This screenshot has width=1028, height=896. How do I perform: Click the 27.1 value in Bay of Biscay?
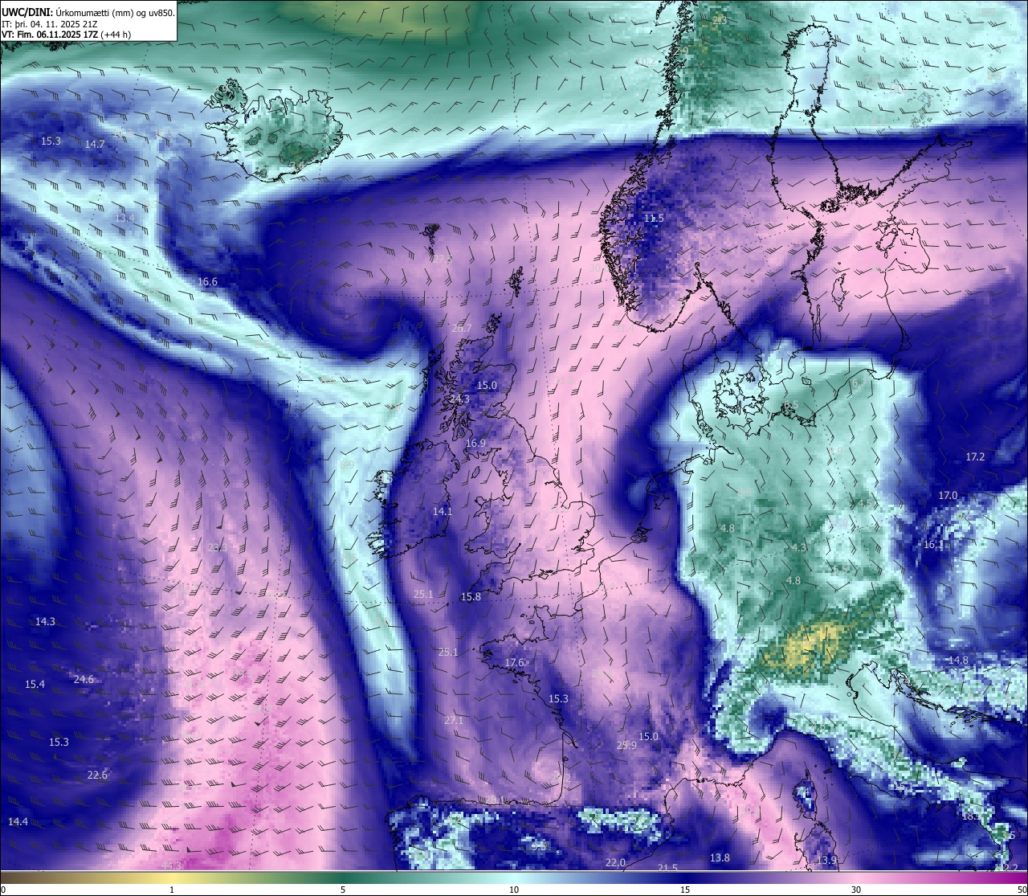(x=453, y=721)
